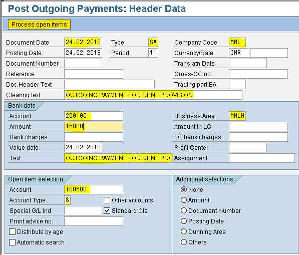
Task: Click the Open item selection header
Action: pos(36,179)
